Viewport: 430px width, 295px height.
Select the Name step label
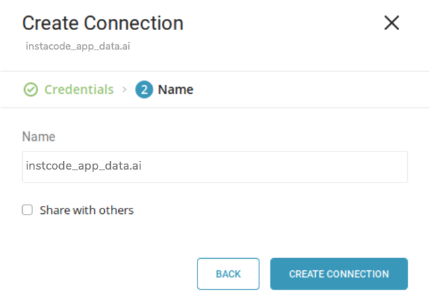[175, 89]
